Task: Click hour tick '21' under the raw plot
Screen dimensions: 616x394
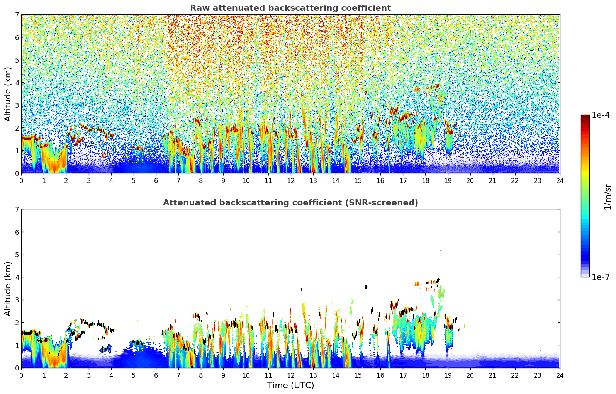Action: 492,180
